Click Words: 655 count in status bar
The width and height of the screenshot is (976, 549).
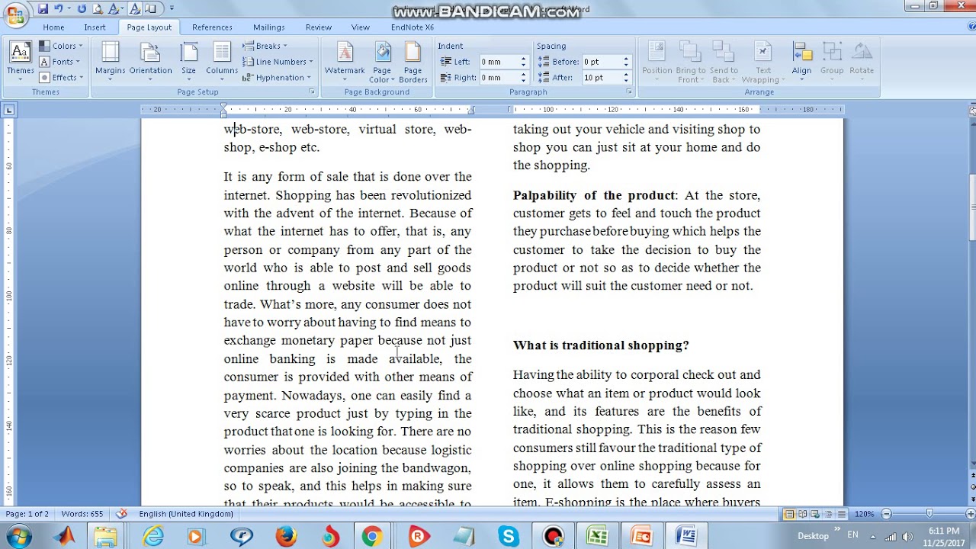pyautogui.click(x=82, y=514)
